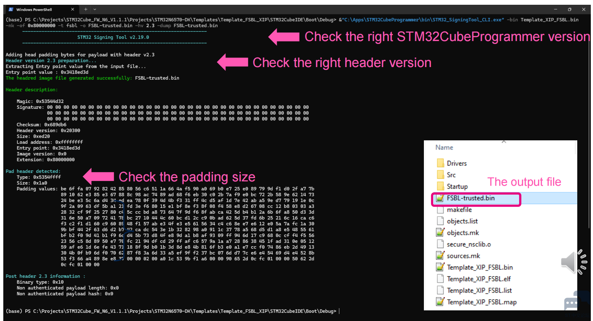Close the Windows PowerShell tab

[x=72, y=10]
